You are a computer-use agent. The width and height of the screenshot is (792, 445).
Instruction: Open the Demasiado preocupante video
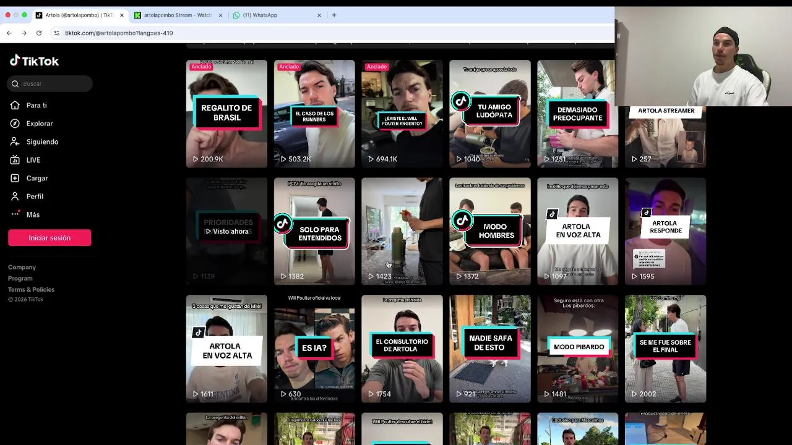tap(577, 114)
